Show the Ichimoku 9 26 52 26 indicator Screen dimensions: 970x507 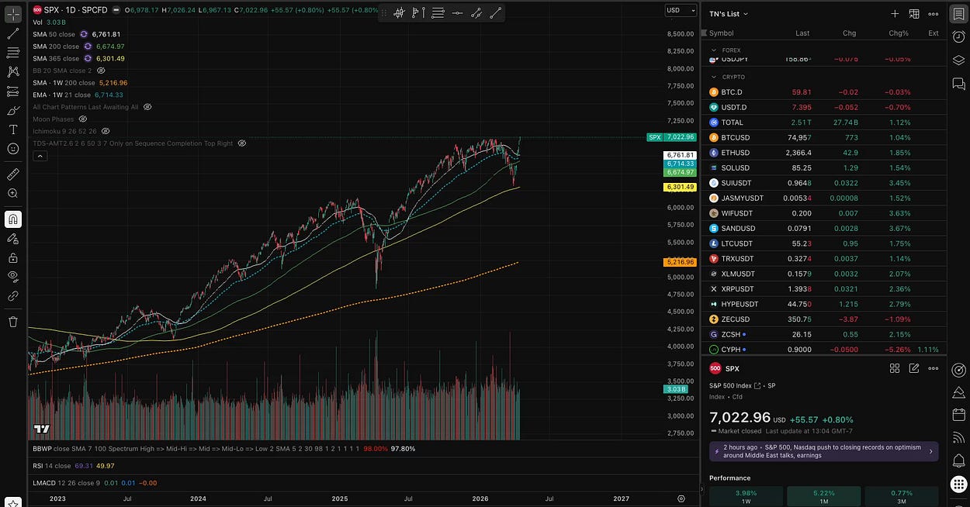tap(106, 131)
